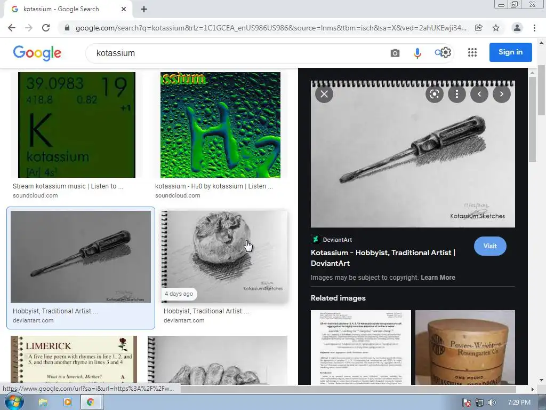The width and height of the screenshot is (546, 410).
Task: Open kotassium - H2O by kotassium title
Action: click(x=214, y=186)
